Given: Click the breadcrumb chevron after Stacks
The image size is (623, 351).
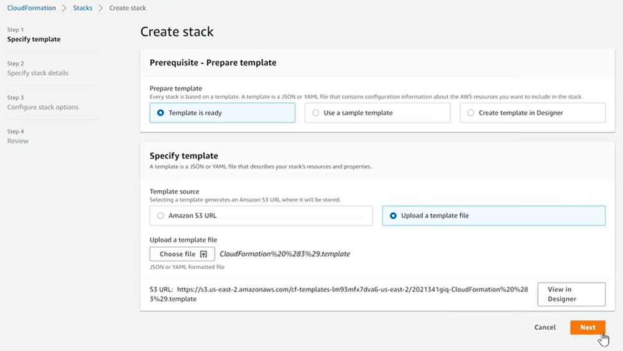Looking at the screenshot, I should [100, 8].
